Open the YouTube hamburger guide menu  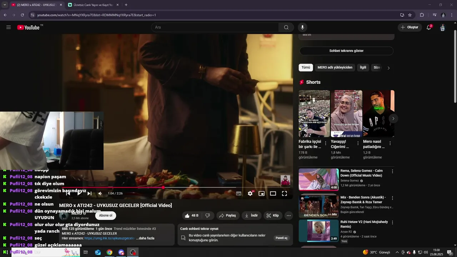pos(9,27)
